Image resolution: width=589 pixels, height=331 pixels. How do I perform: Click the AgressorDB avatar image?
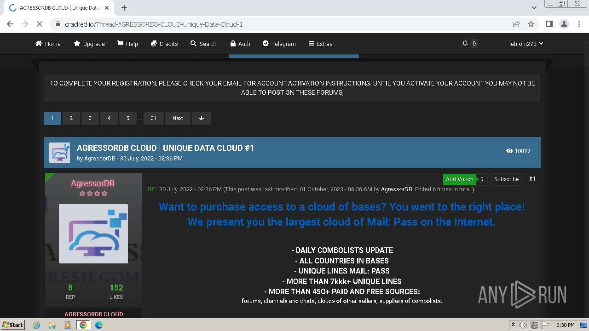(x=93, y=234)
